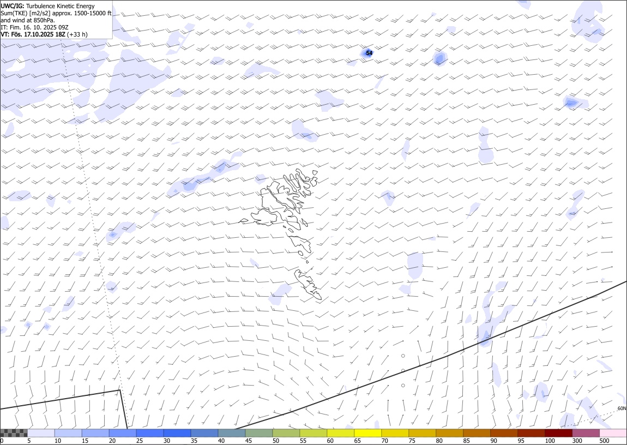Viewport: 627px width, 445px height.
Task: Select the 'IT: Fim. 16. 10. 2025 09Z' line
Action: [x=34, y=27]
